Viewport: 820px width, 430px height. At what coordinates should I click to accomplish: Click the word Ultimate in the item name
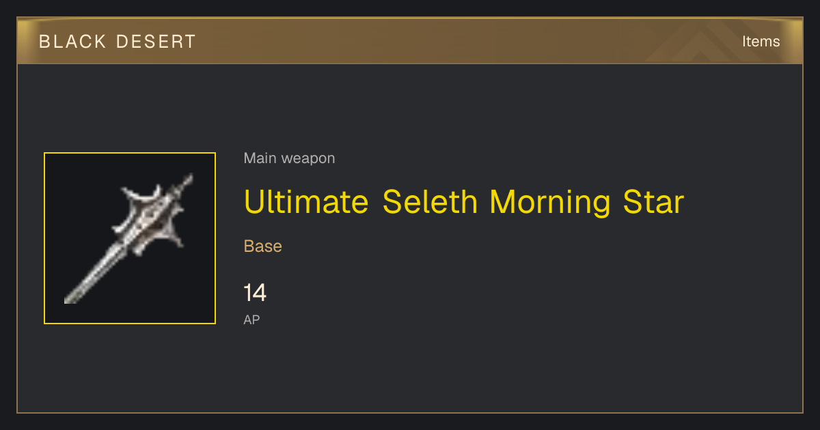(306, 202)
